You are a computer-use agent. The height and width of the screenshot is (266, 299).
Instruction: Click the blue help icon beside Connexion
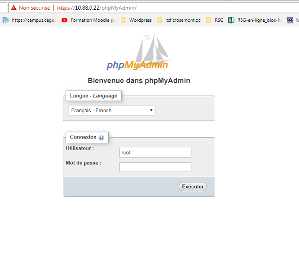click(101, 138)
